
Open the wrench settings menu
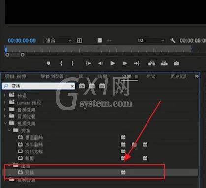click(x=173, y=40)
